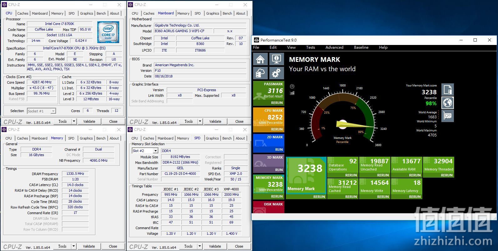
Task: Open the Help menu in PerformanceTest
Action: point(383,47)
